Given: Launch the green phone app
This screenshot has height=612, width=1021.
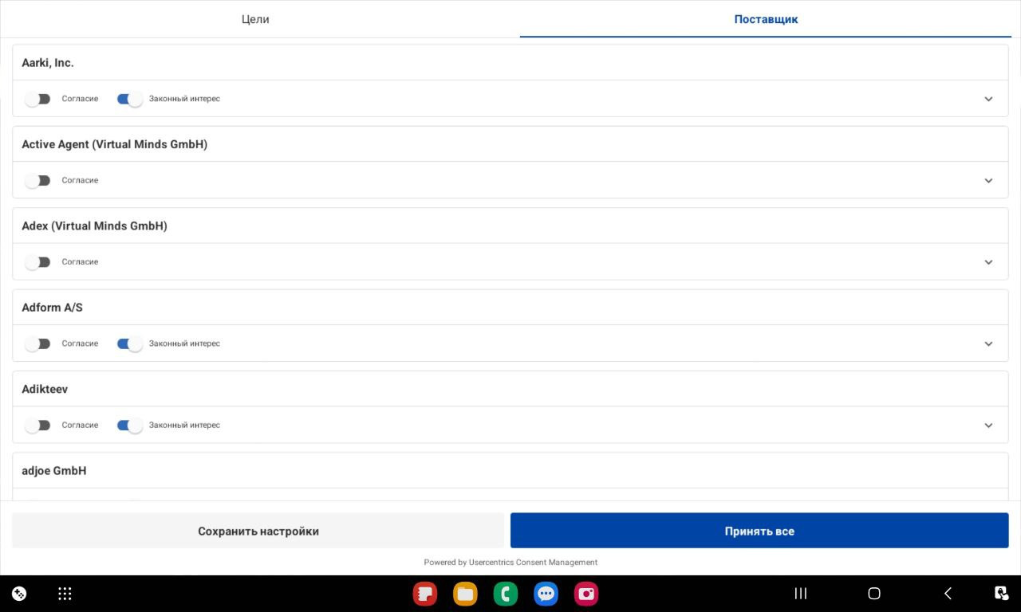Looking at the screenshot, I should point(506,594).
